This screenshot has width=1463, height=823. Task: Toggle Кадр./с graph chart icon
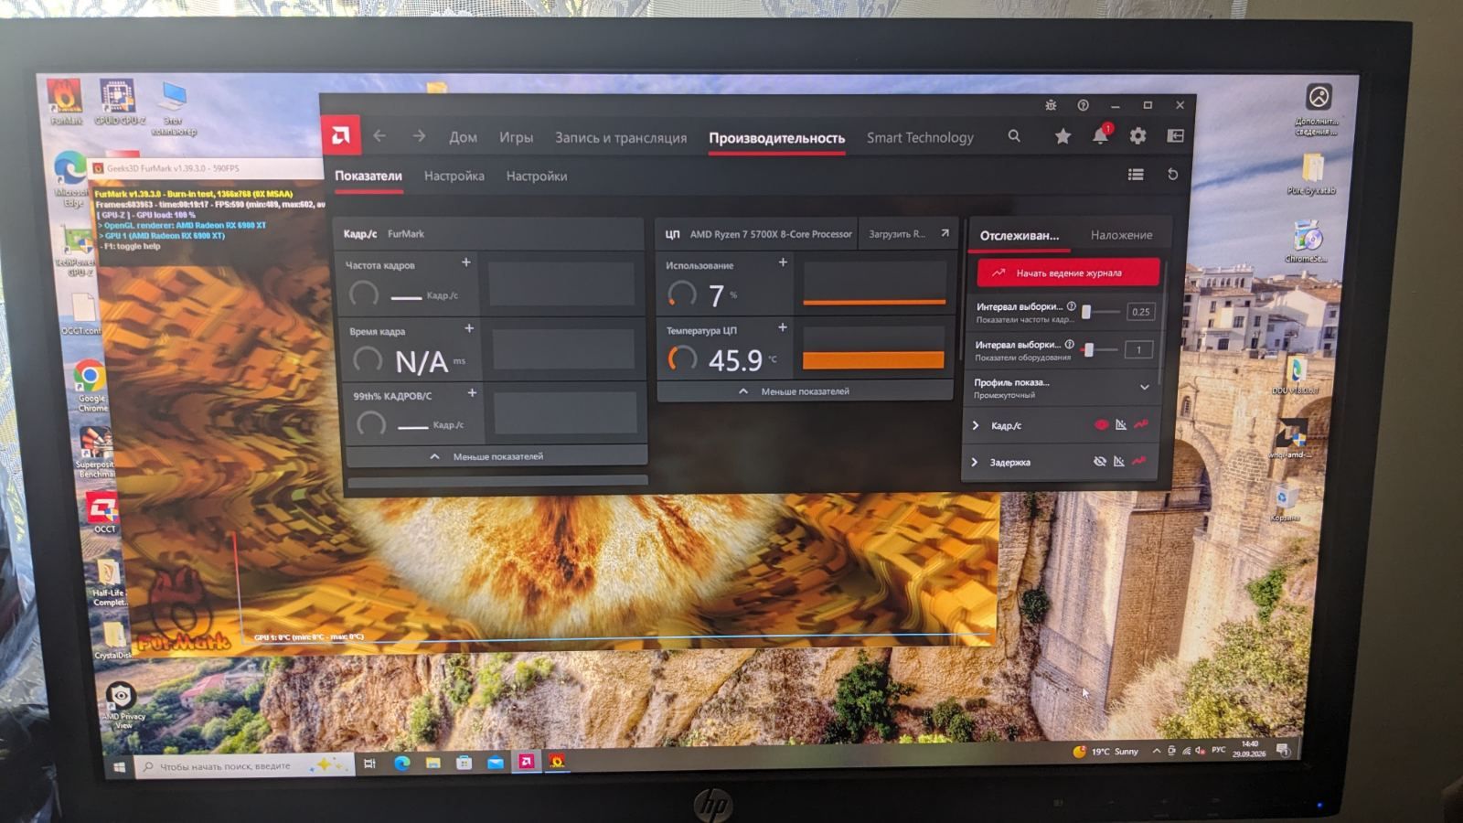pyautogui.click(x=1121, y=424)
